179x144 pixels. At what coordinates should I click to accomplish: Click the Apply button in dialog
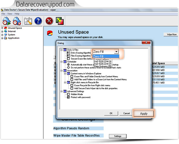(144, 114)
